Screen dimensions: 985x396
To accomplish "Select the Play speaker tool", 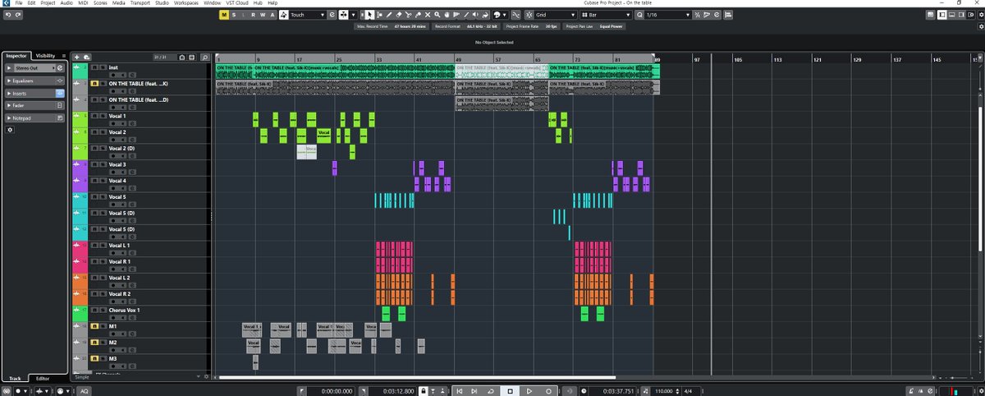I will click(475, 15).
